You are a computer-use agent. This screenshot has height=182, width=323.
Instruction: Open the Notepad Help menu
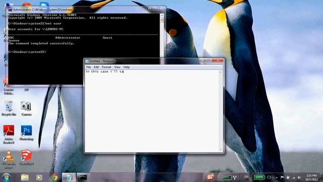[x=127, y=67]
